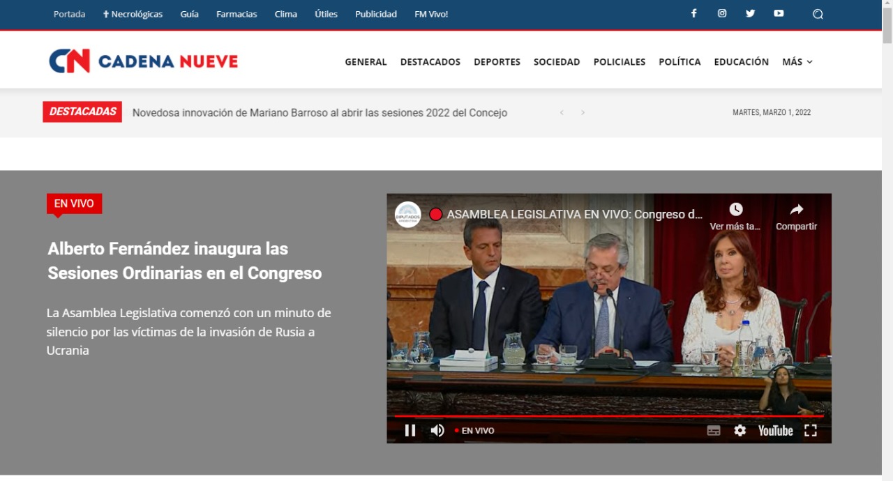This screenshot has height=481, width=893.
Task: Pause the live video
Action: pos(410,431)
